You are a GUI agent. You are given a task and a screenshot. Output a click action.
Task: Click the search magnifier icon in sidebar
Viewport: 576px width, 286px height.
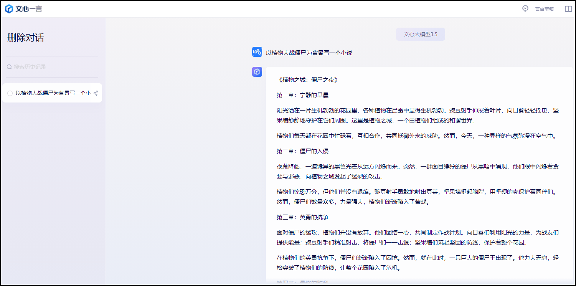(x=9, y=67)
